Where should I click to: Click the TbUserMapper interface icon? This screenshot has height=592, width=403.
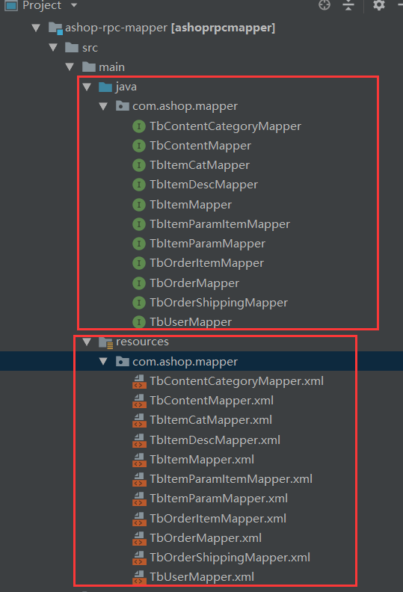coord(139,322)
